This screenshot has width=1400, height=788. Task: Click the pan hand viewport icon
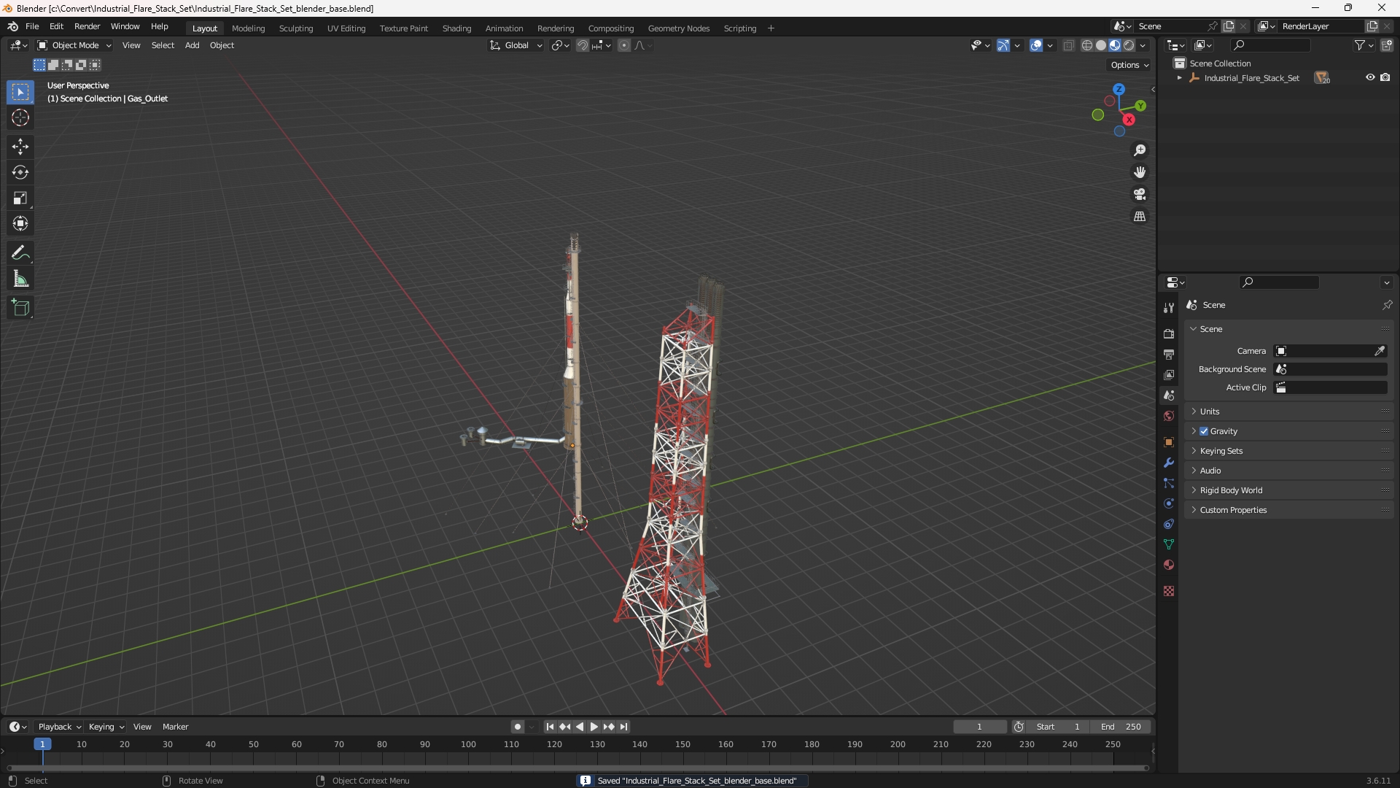(1140, 172)
